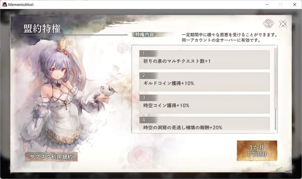
Task: Click the number 2 badge in list
Action: (144, 76)
